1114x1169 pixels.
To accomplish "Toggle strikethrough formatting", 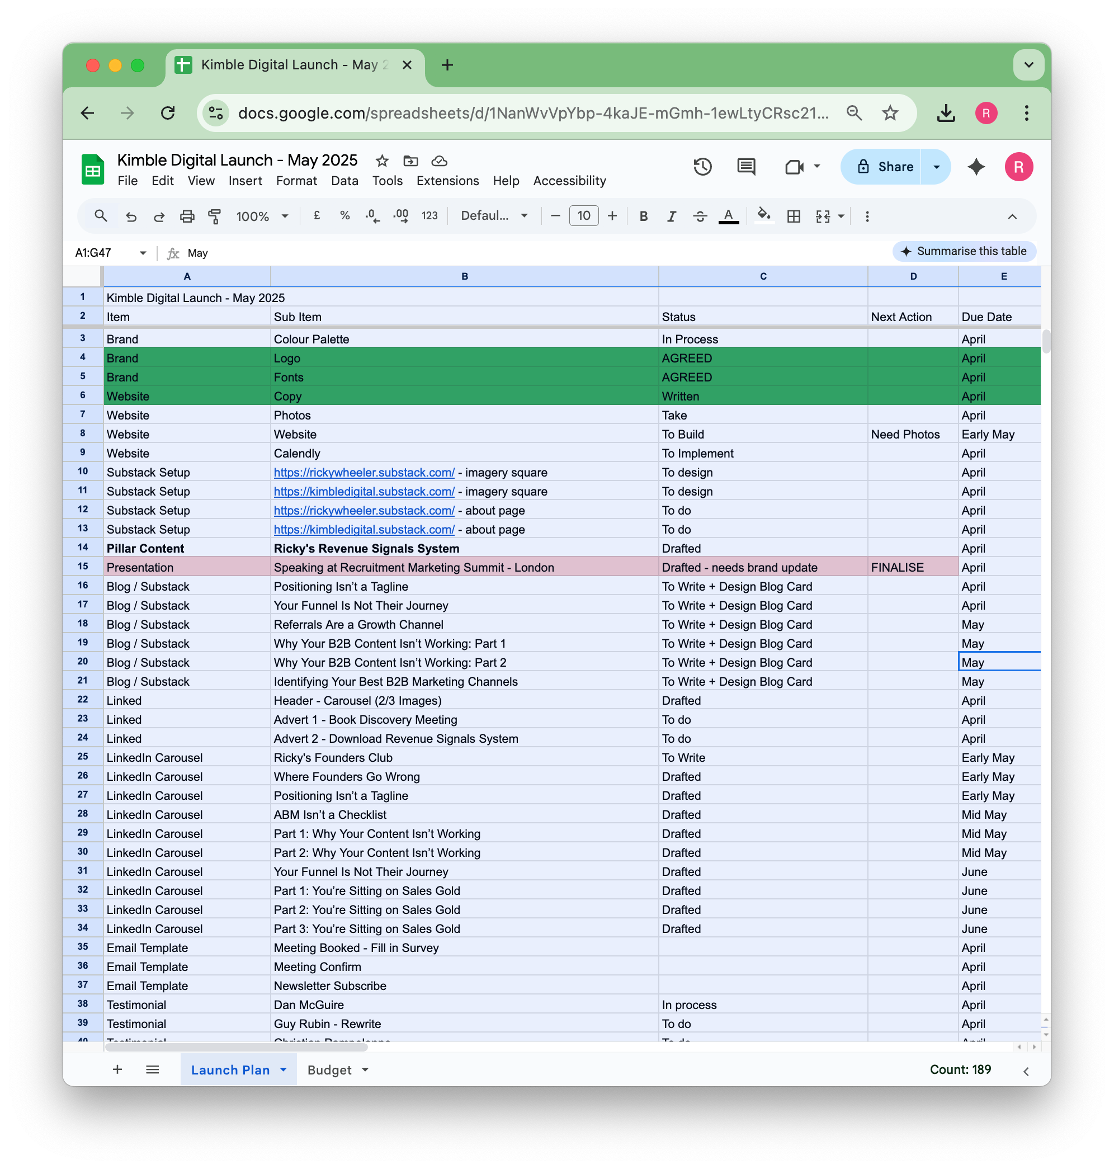I will point(700,216).
